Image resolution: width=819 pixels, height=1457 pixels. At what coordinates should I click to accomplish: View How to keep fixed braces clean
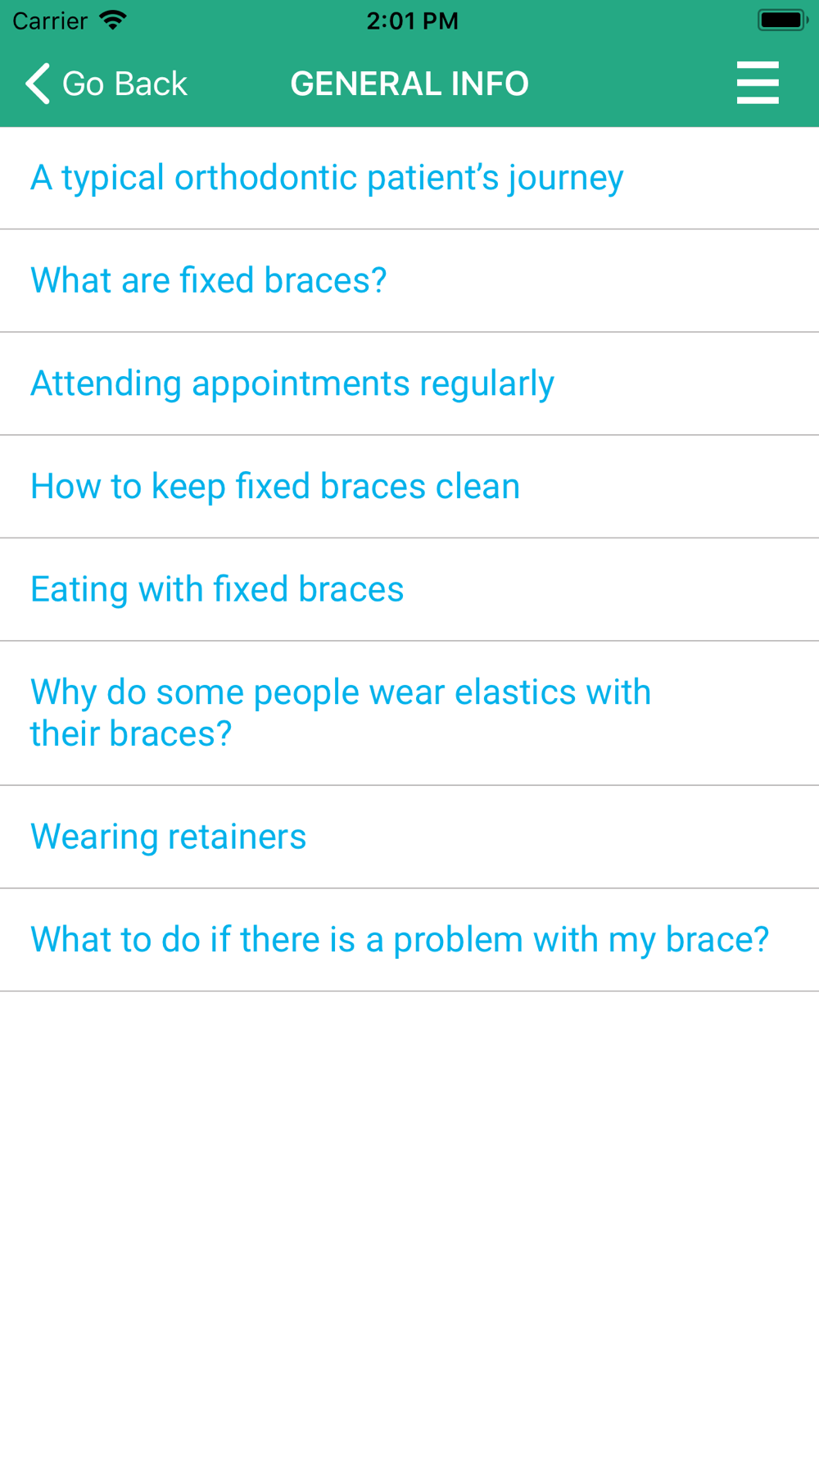click(x=409, y=487)
